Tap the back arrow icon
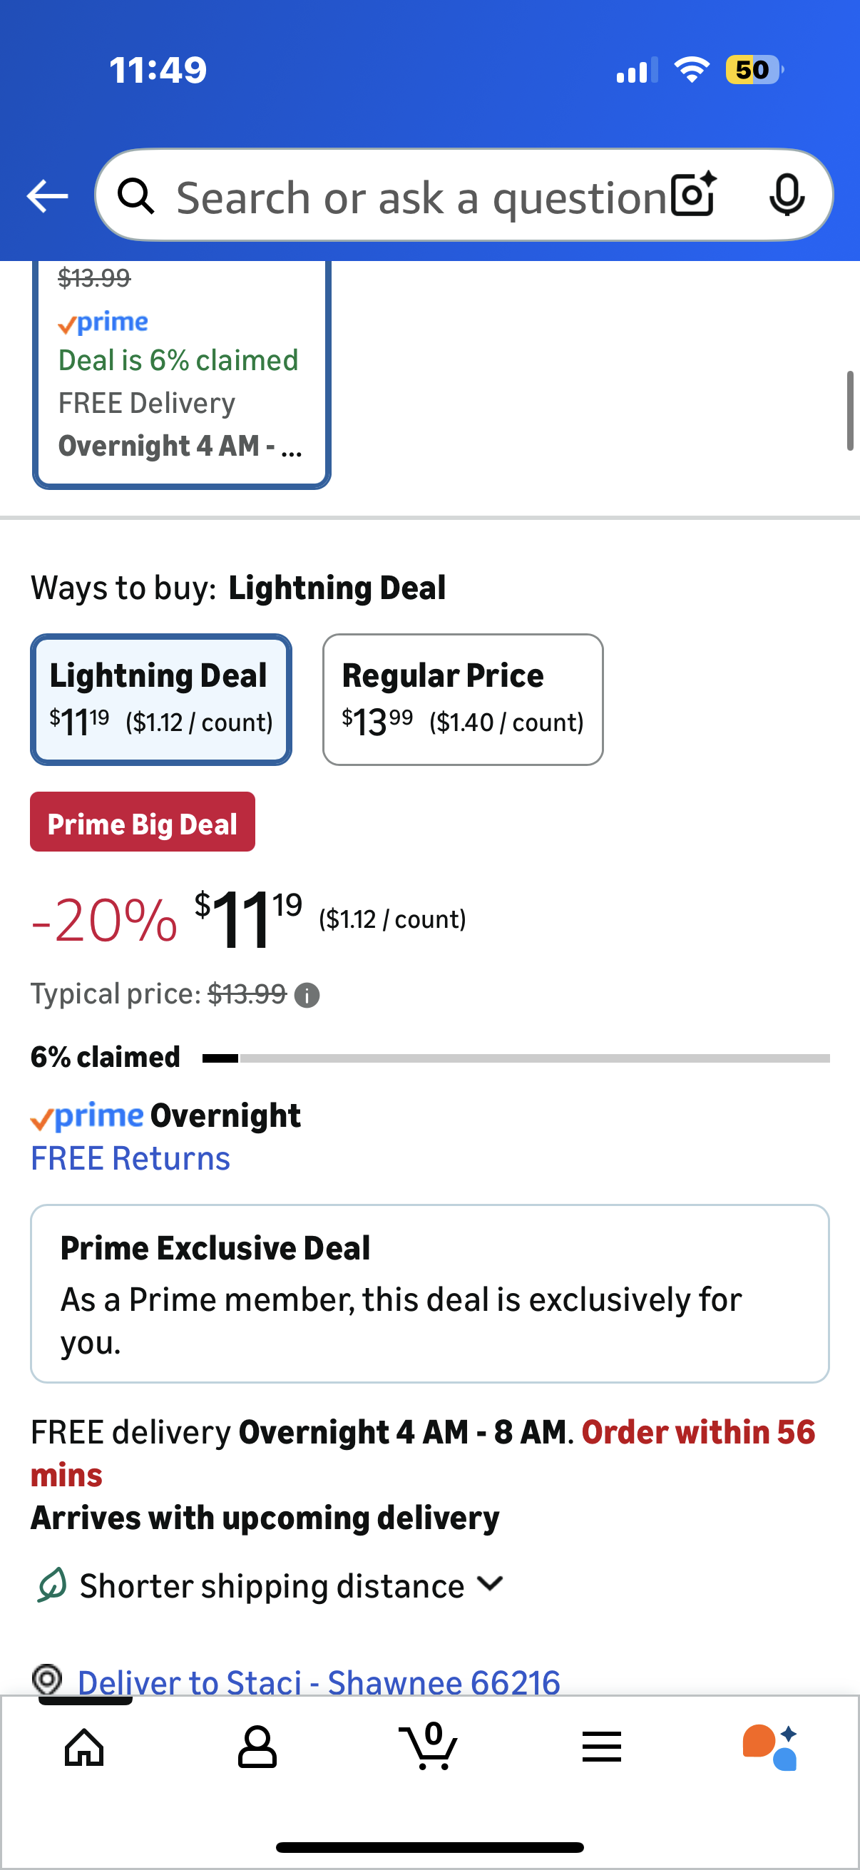 47,196
